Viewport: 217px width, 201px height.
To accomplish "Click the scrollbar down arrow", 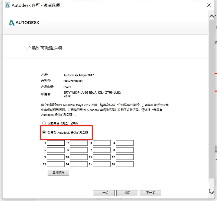I will pos(212,192).
